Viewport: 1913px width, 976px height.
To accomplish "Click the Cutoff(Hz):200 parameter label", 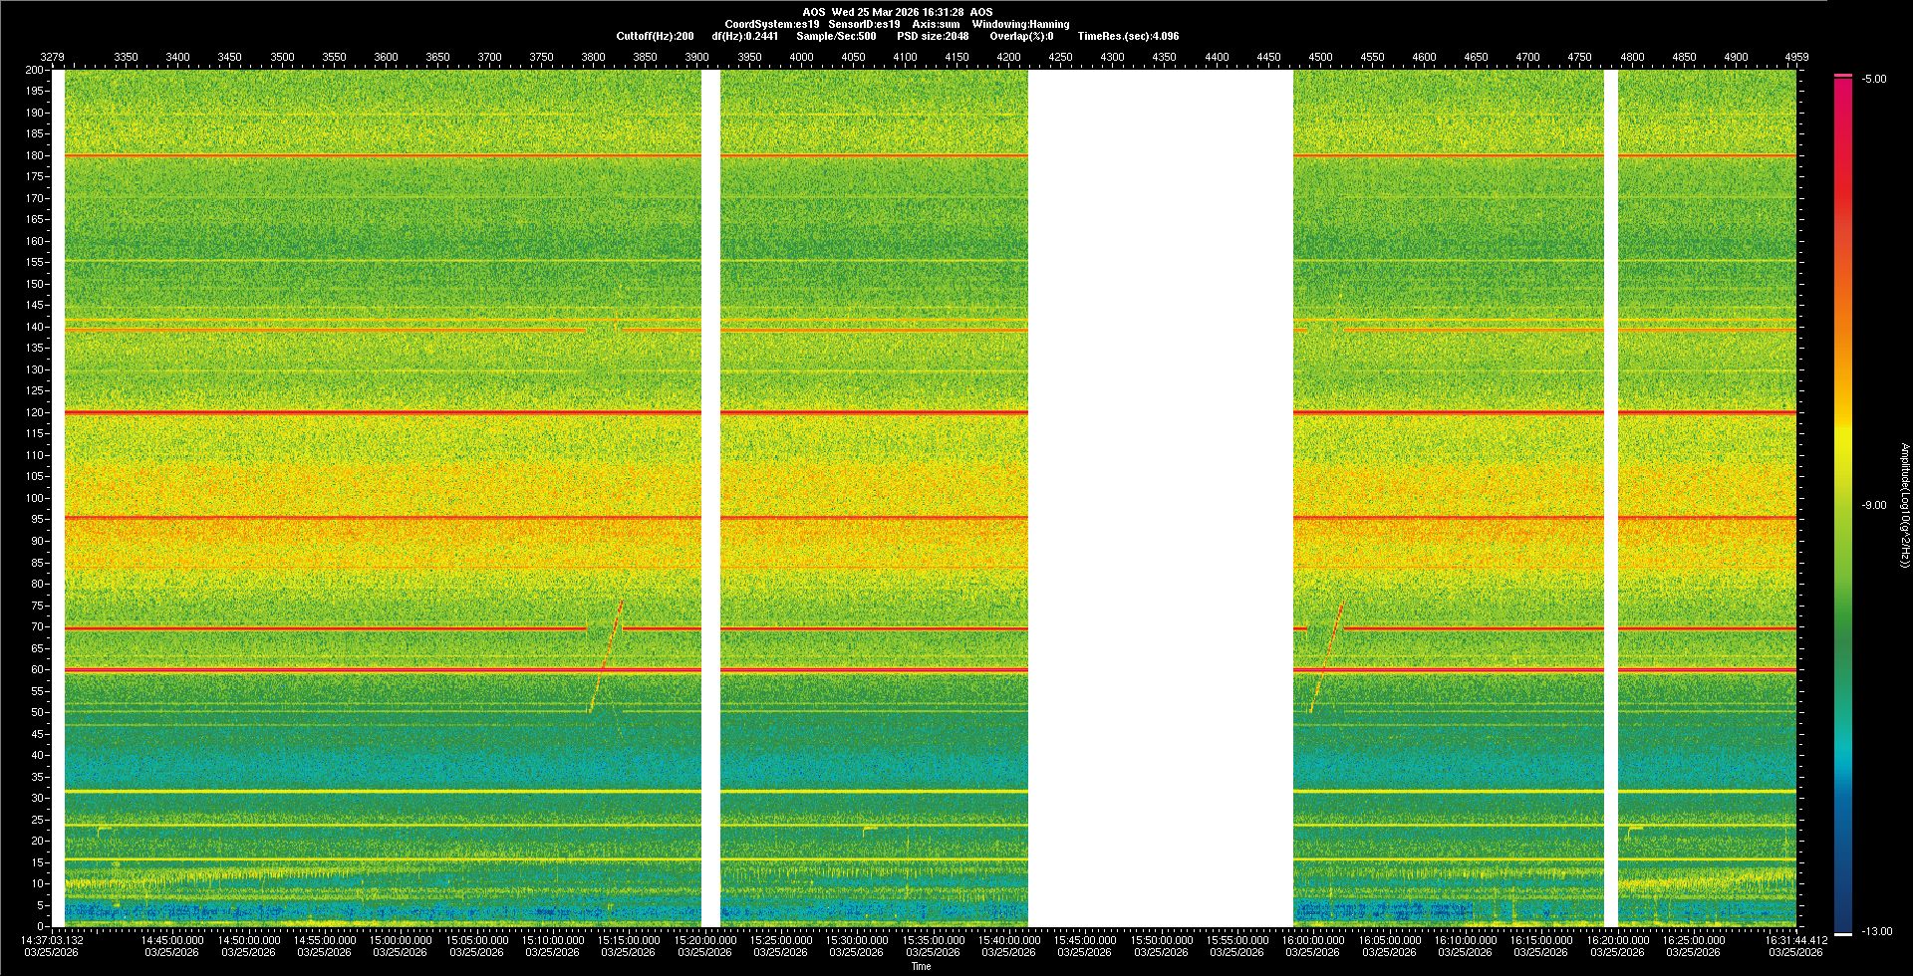I will (x=655, y=36).
